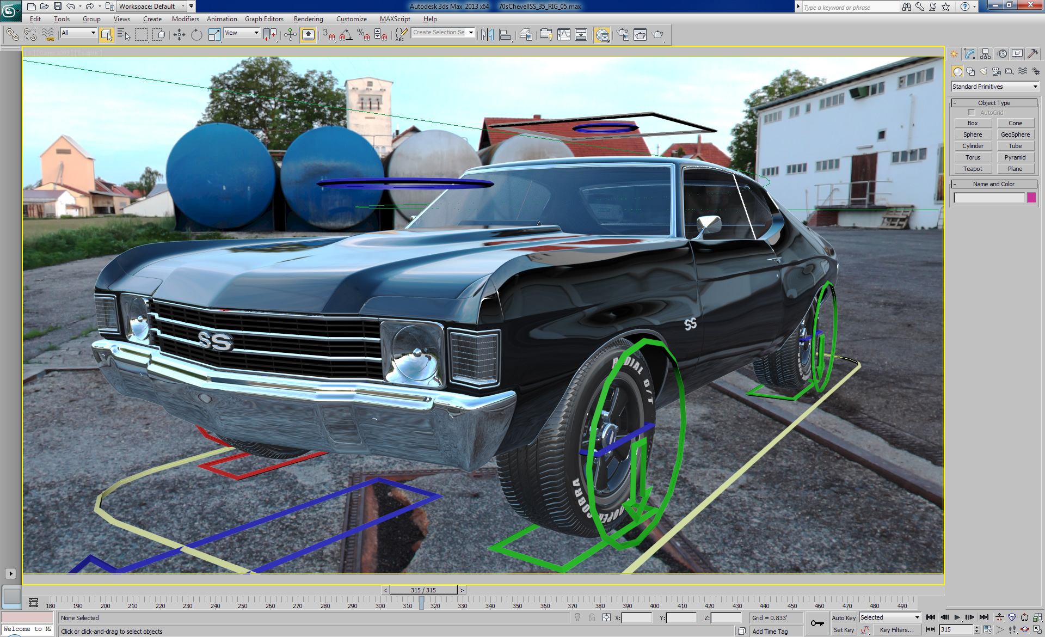Open the Utilities panel hammer icon
Image resolution: width=1045 pixels, height=637 pixels.
tap(1033, 53)
